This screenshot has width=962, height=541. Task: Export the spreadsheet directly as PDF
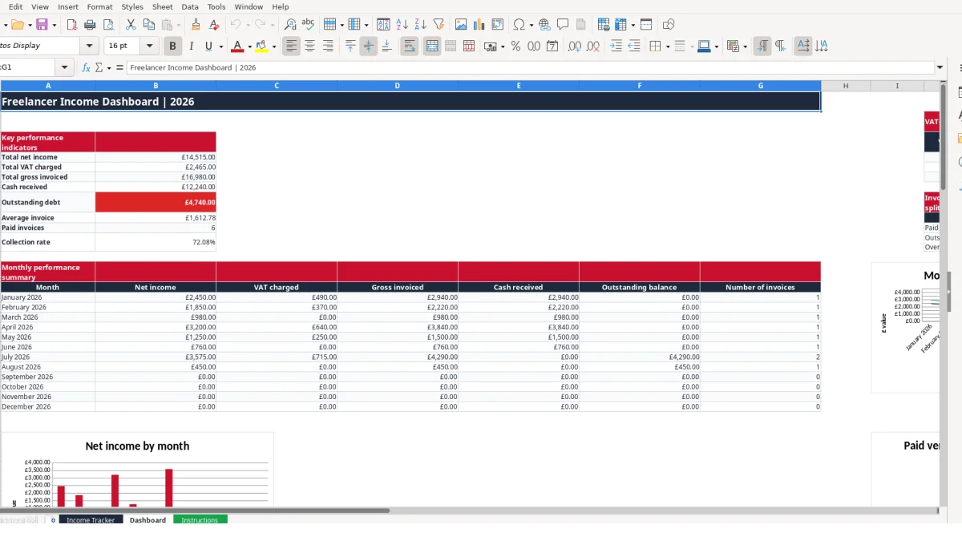coord(72,25)
